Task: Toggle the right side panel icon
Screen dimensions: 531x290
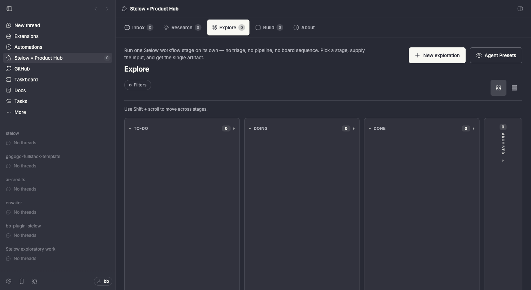Action: point(520,9)
